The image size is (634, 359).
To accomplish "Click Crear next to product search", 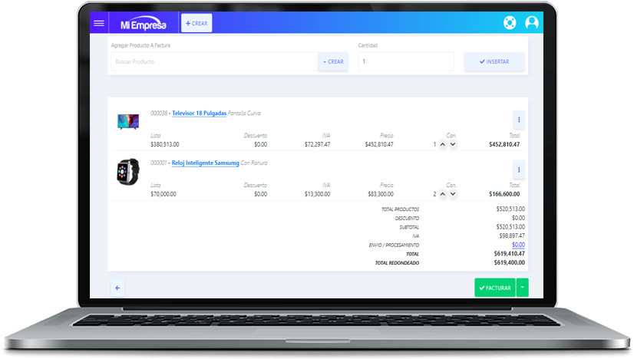I will coord(333,61).
